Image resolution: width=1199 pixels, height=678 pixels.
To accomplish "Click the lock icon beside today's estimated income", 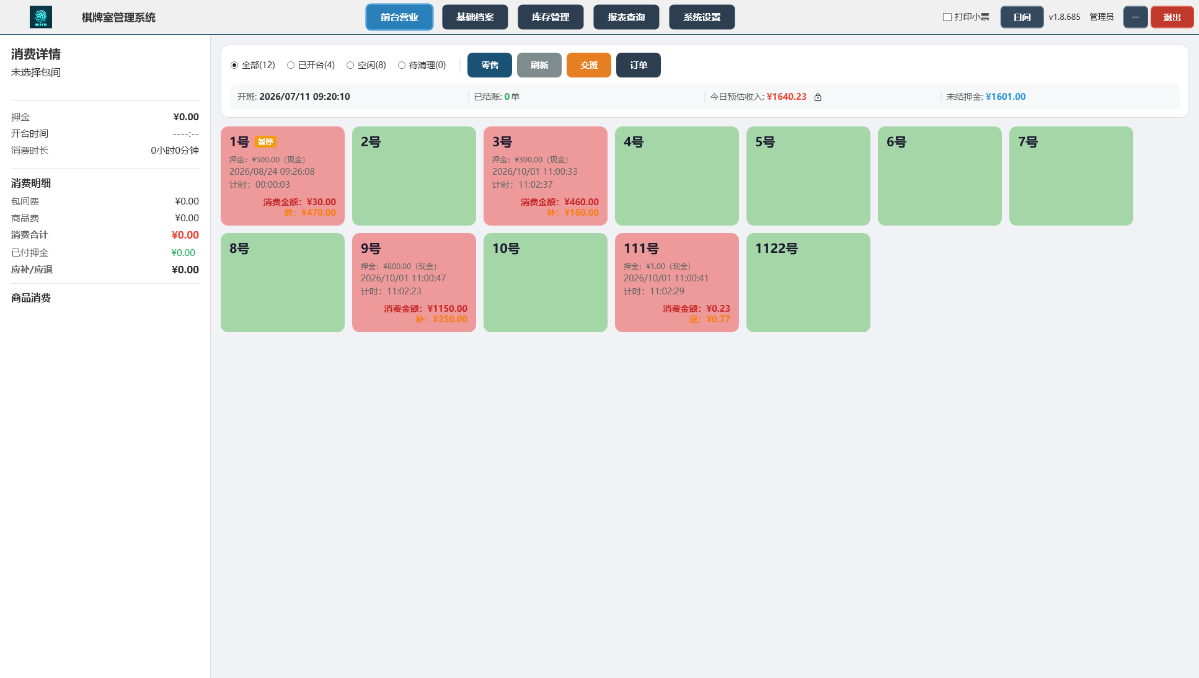I will [x=818, y=97].
